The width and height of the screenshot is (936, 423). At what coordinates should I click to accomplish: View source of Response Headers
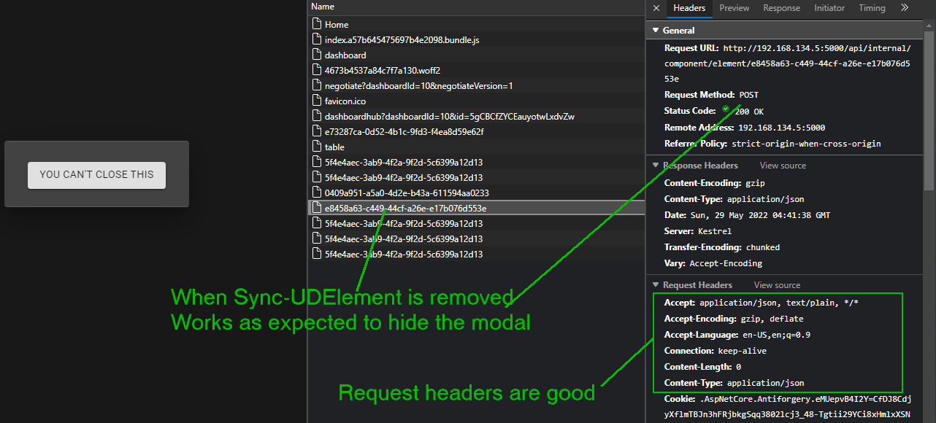782,165
